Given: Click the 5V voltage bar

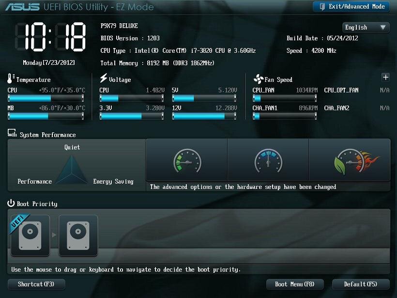Looking at the screenshot, I should 204,98.
